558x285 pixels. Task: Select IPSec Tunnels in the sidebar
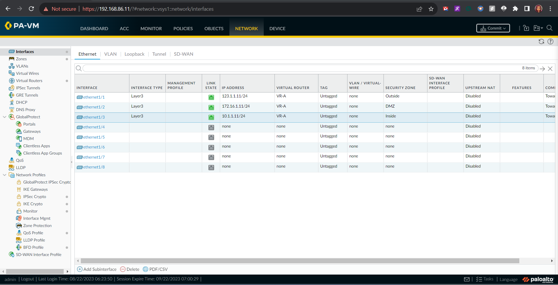[28, 88]
